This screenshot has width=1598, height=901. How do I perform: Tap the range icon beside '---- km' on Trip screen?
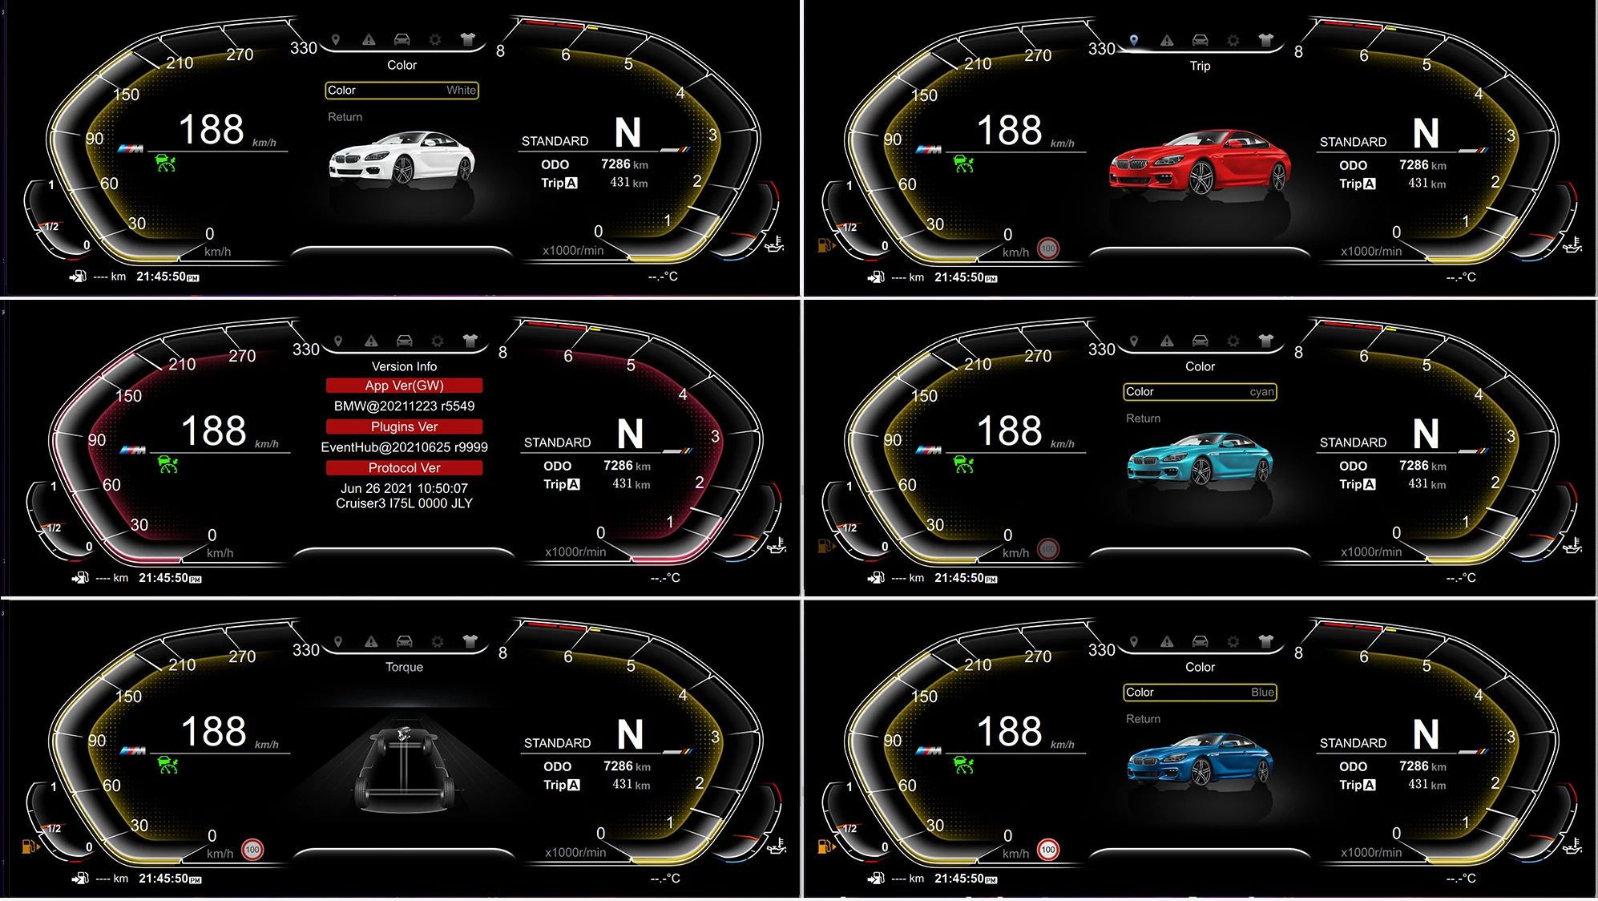pos(877,277)
